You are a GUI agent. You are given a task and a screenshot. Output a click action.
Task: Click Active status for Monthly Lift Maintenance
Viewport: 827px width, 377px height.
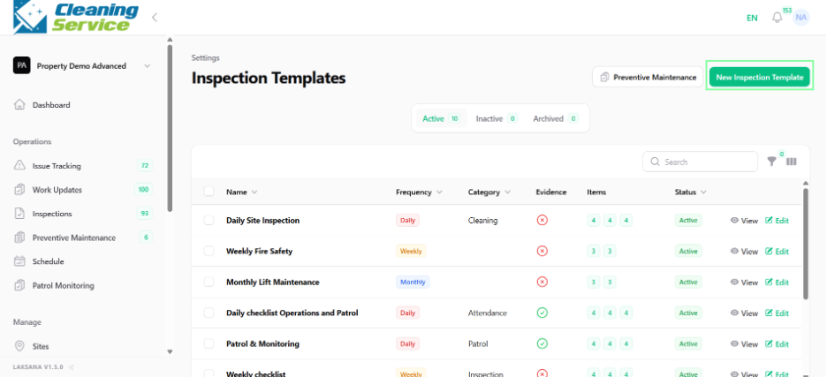point(688,283)
